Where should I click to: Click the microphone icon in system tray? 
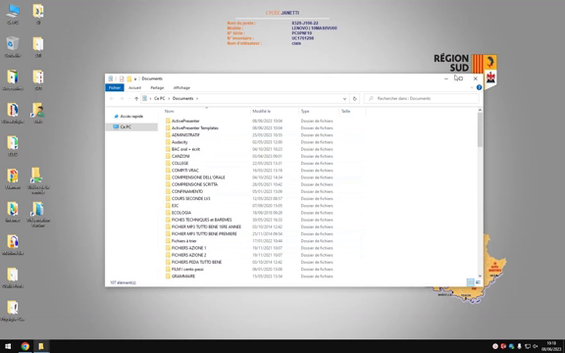[x=519, y=346]
